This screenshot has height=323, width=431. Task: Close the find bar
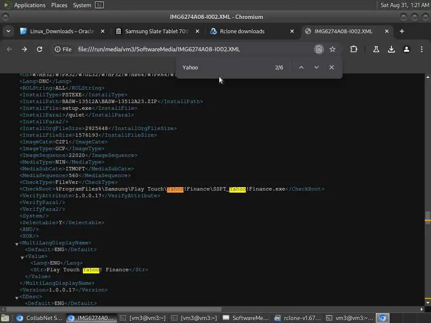[332, 67]
